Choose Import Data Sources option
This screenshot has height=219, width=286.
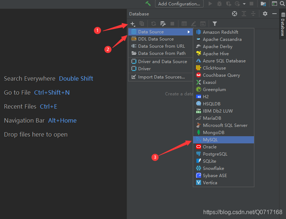coord(160,77)
